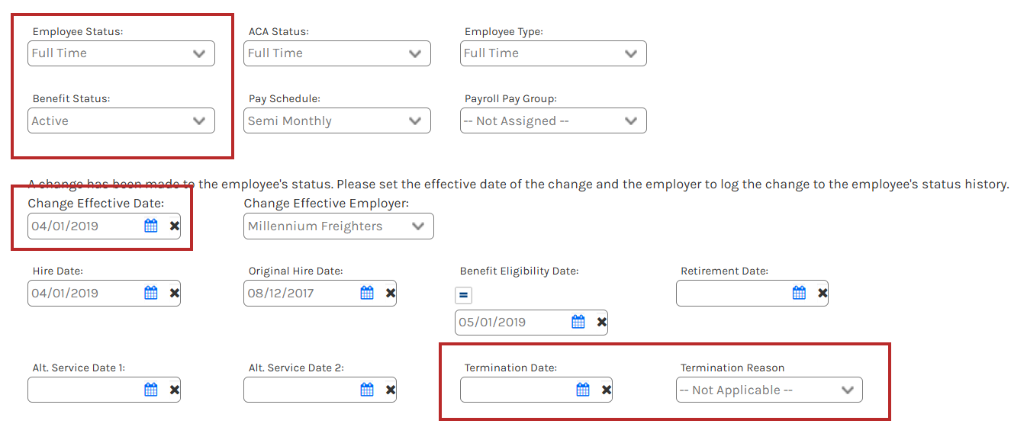1027x427 pixels.
Task: Open the Payroll Pay Group dropdown
Action: [553, 120]
